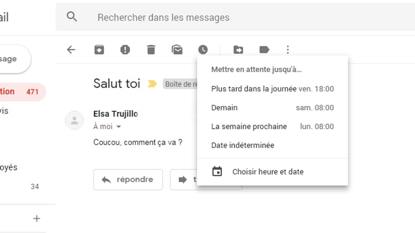
Task: Toggle the yellow importance marker
Action: tap(152, 84)
